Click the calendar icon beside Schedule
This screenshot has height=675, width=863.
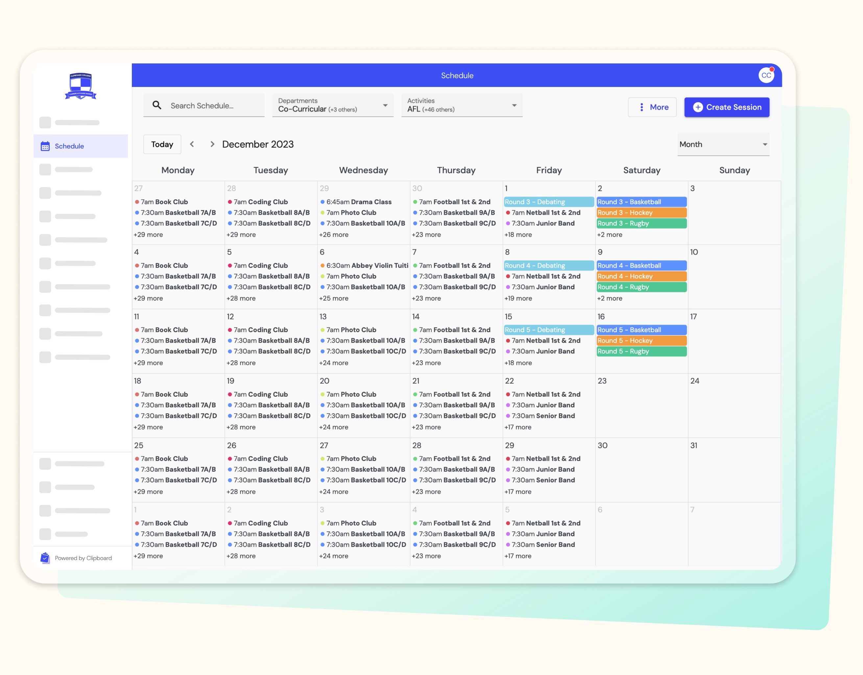click(x=45, y=146)
